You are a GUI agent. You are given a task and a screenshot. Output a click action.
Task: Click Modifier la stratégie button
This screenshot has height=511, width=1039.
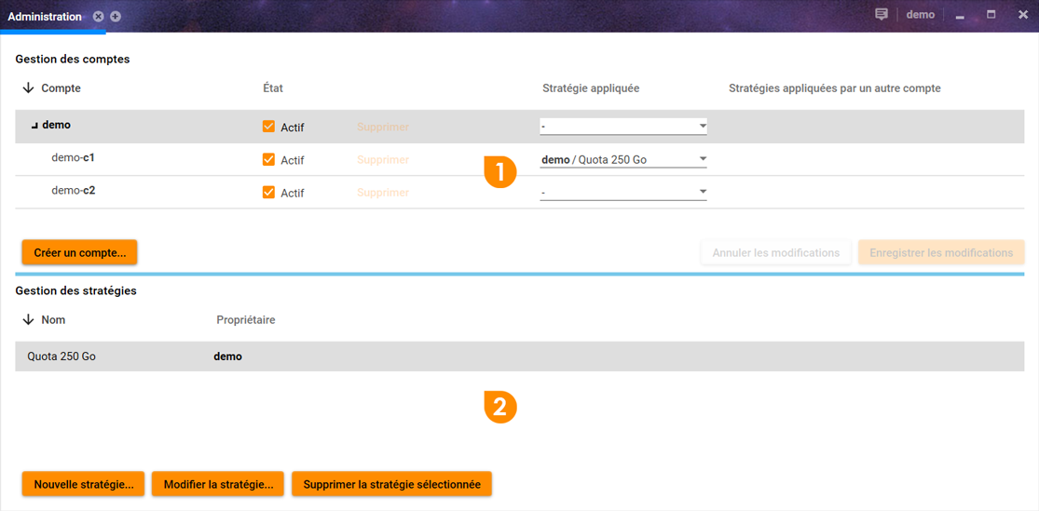coord(218,484)
